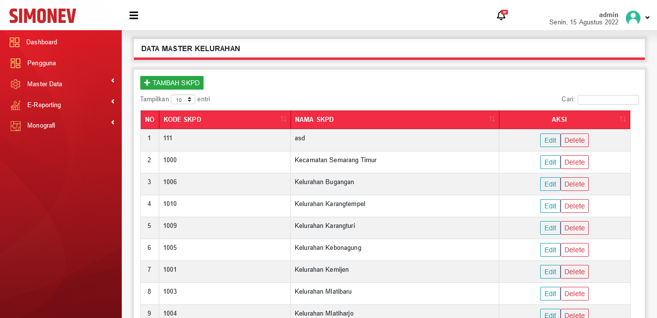The height and width of the screenshot is (318, 657).
Task: Click the Pengguna sidebar icon
Action: pos(15,63)
